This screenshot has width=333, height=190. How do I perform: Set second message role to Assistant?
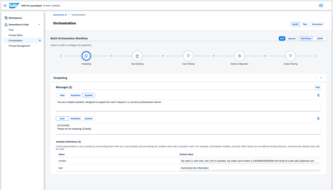coord(75,119)
